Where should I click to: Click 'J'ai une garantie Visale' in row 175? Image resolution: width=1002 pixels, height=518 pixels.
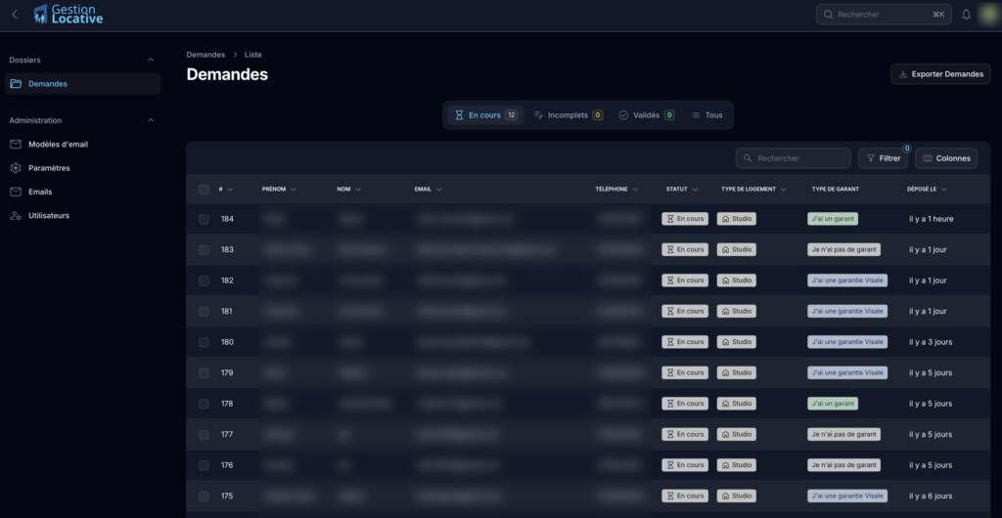[847, 496]
